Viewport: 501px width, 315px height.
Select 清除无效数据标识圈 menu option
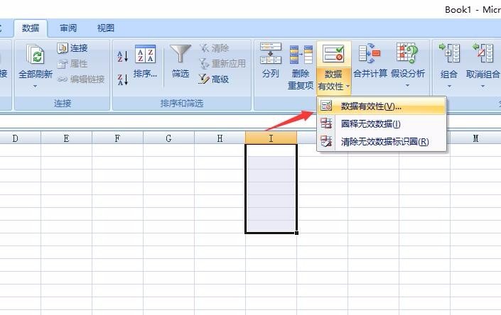384,141
